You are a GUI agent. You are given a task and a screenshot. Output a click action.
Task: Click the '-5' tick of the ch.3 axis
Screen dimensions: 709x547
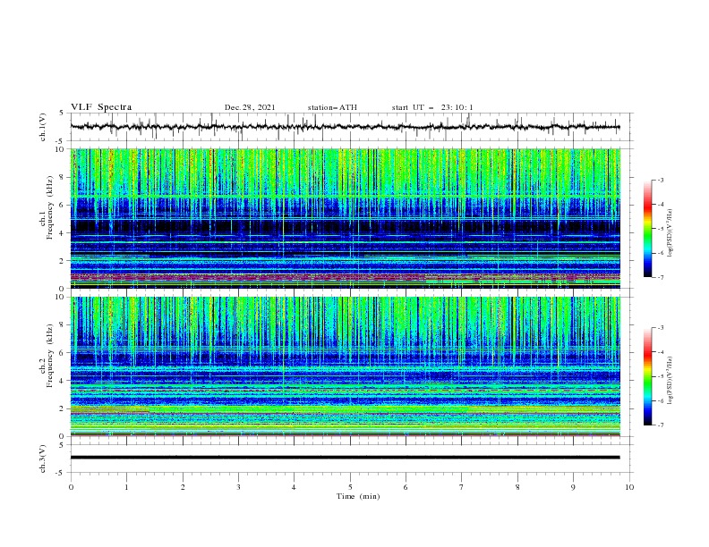click(x=61, y=473)
